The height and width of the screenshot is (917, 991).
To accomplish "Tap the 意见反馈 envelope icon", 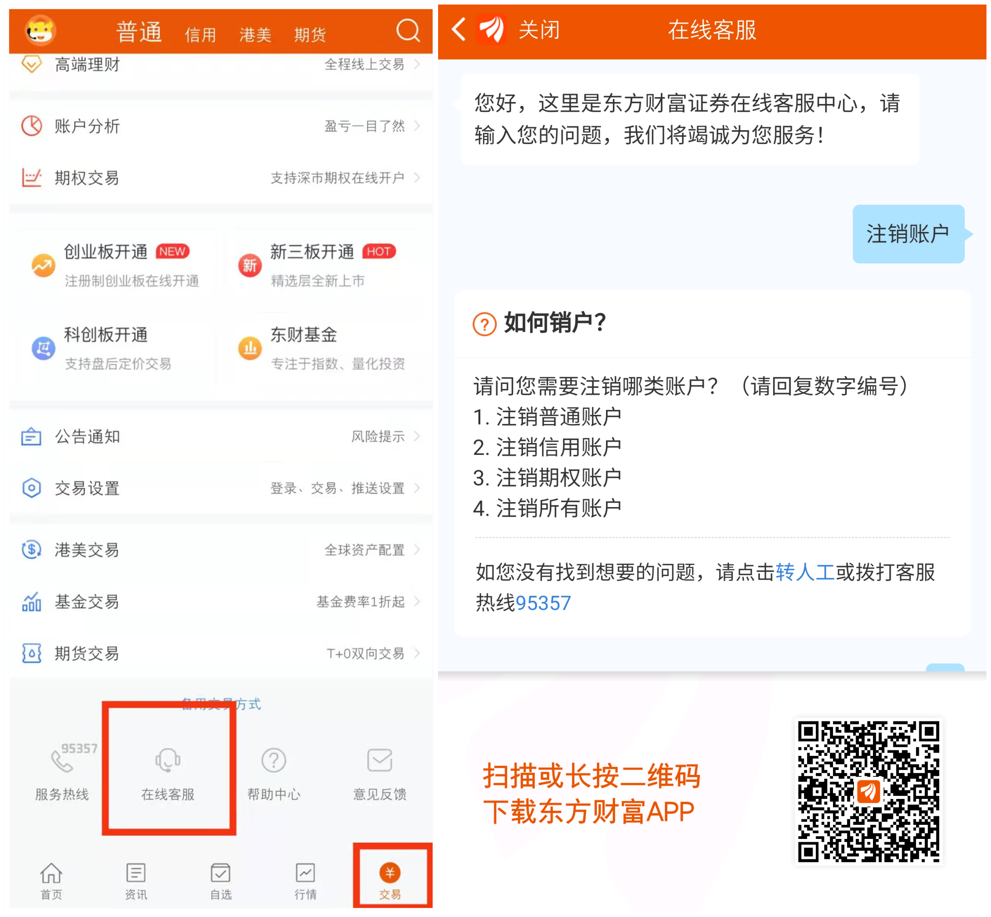I will pos(380,759).
